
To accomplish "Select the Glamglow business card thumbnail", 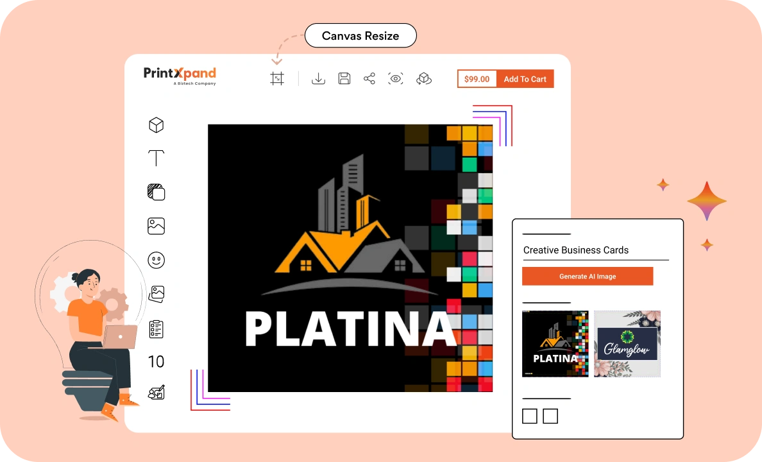I will pos(627,344).
